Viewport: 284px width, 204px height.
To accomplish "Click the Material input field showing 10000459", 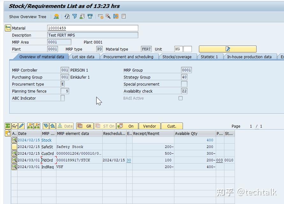I will (92, 28).
